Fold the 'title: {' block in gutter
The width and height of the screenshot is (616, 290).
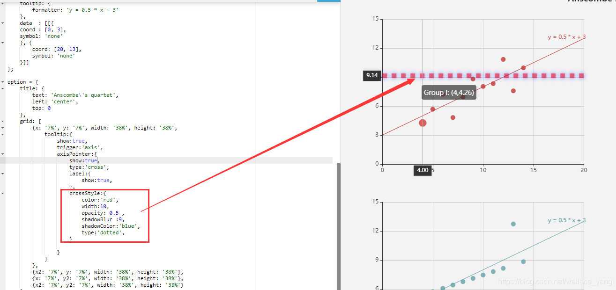click(3, 88)
